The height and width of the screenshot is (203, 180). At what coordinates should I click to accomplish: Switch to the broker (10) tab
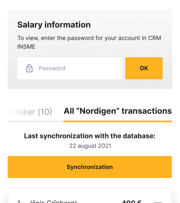click(31, 112)
